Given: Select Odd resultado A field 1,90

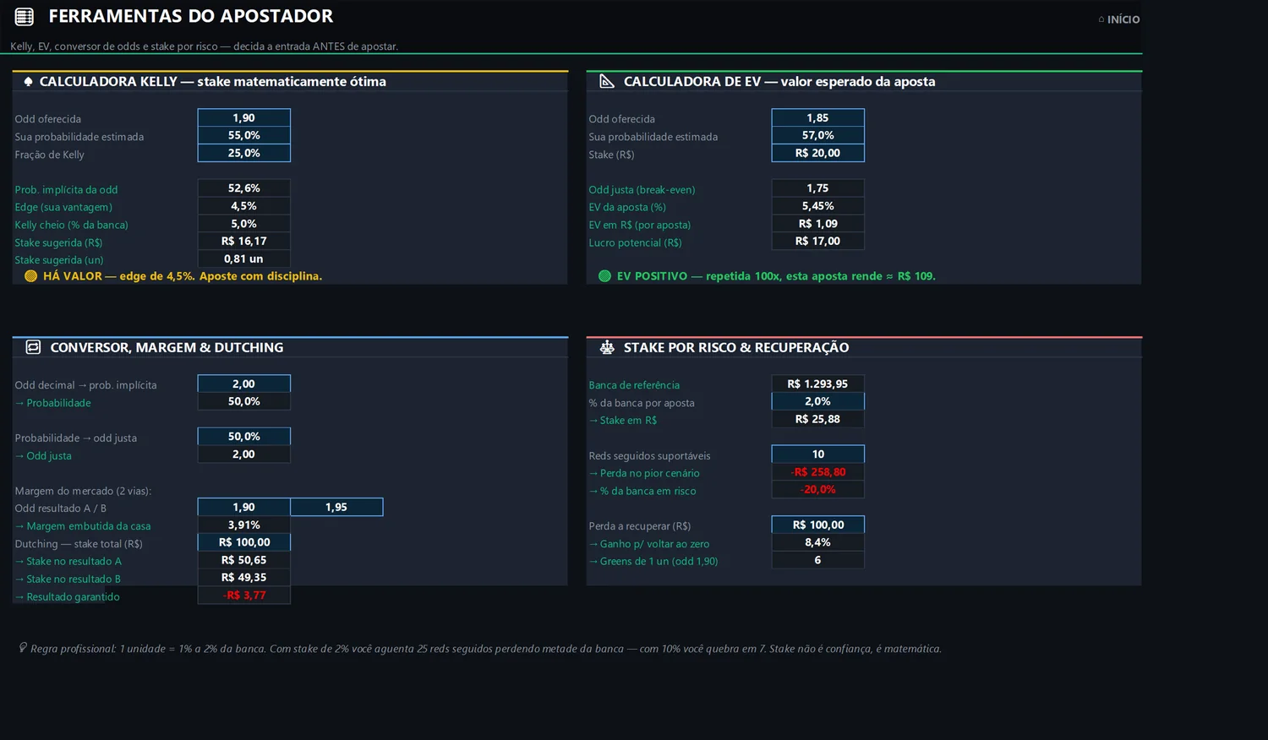Looking at the screenshot, I should (244, 507).
